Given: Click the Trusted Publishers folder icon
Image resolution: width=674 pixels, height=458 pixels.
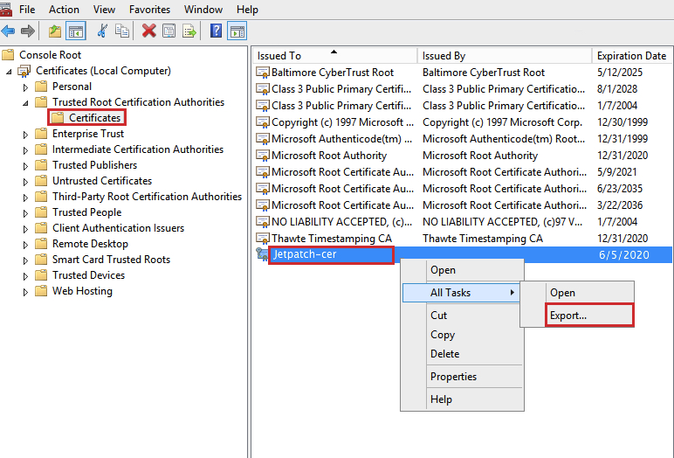Looking at the screenshot, I should (41, 165).
